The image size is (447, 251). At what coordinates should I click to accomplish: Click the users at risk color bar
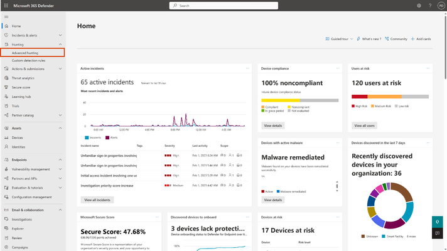(390, 97)
